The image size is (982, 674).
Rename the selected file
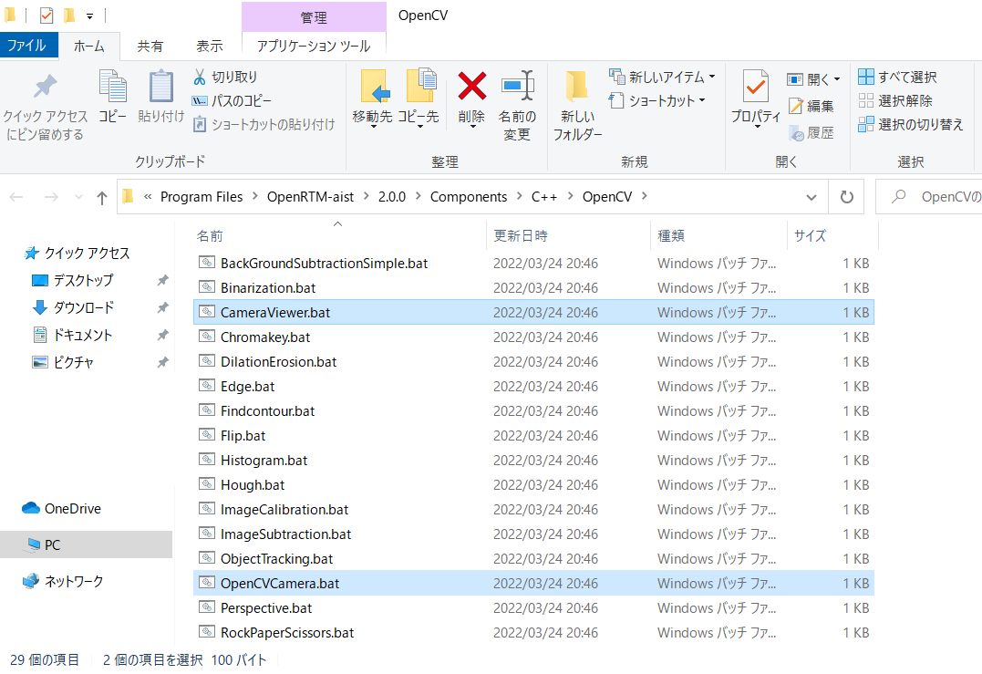(x=517, y=107)
